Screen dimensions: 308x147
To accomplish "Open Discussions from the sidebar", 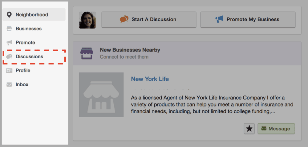I will pos(29,56).
